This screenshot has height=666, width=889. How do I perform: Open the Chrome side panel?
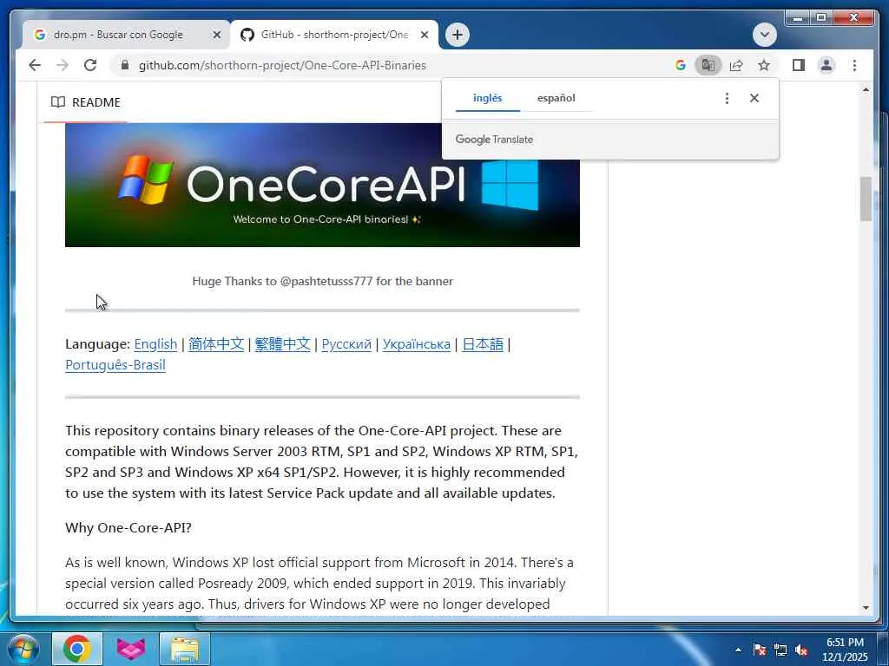799,65
